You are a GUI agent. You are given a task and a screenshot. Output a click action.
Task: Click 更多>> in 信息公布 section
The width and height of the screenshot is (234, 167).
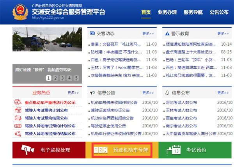tap(223, 92)
